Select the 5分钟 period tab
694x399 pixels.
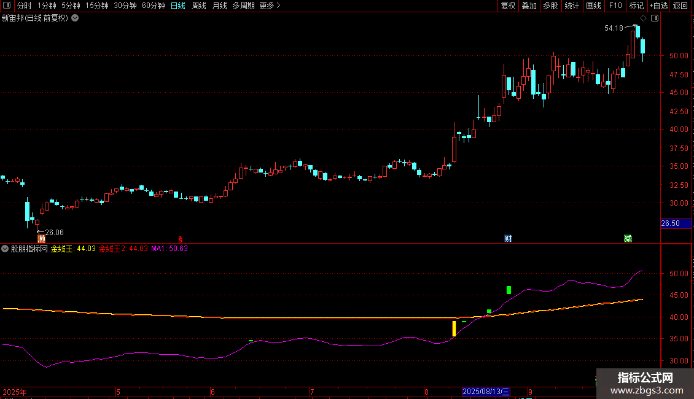click(x=71, y=6)
